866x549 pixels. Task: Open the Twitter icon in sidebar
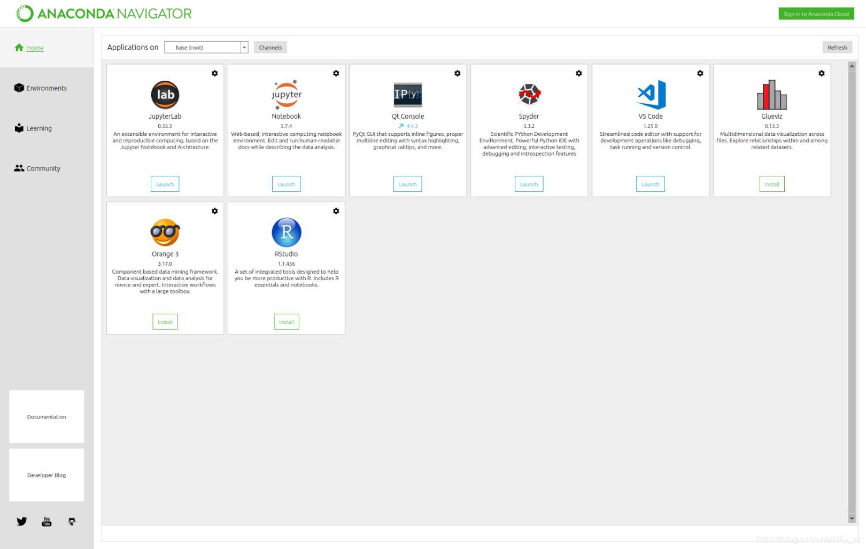[x=22, y=521]
